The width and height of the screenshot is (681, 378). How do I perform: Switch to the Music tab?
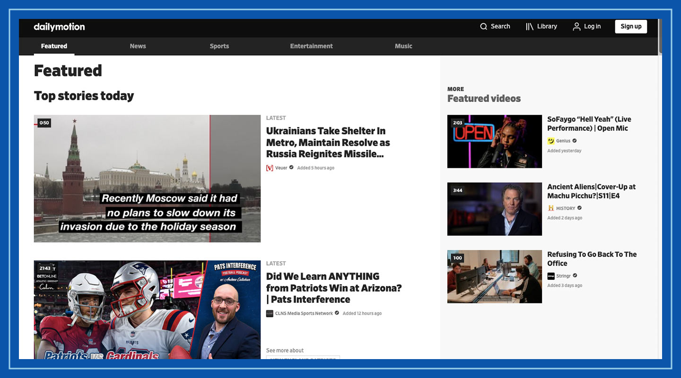(x=403, y=46)
